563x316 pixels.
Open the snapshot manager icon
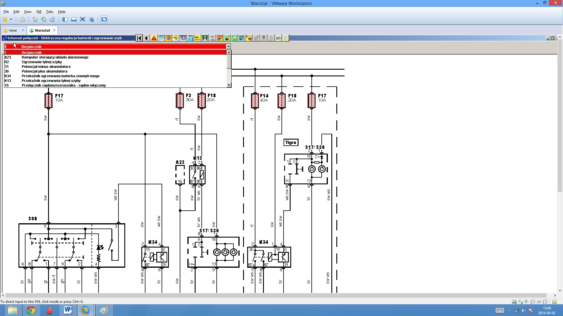point(52,20)
